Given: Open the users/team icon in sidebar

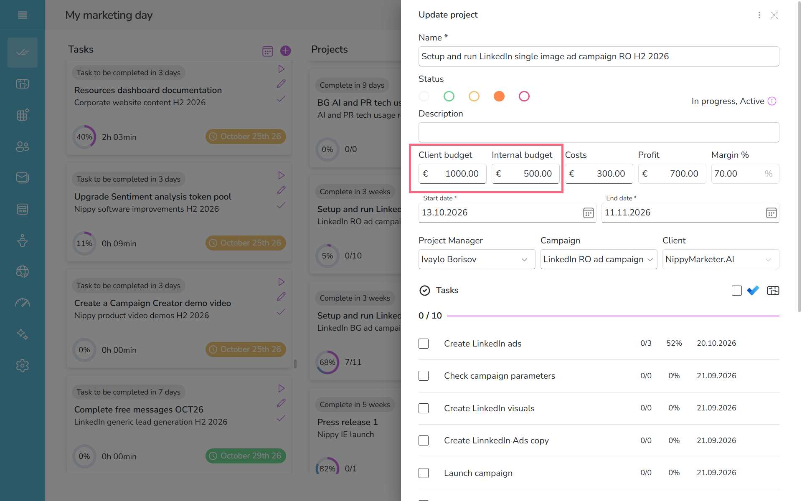Looking at the screenshot, I should coord(23,147).
